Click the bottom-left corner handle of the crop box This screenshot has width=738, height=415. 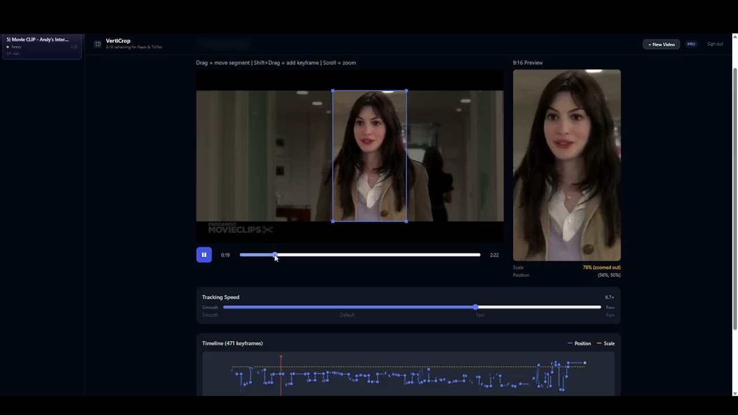[x=333, y=221]
